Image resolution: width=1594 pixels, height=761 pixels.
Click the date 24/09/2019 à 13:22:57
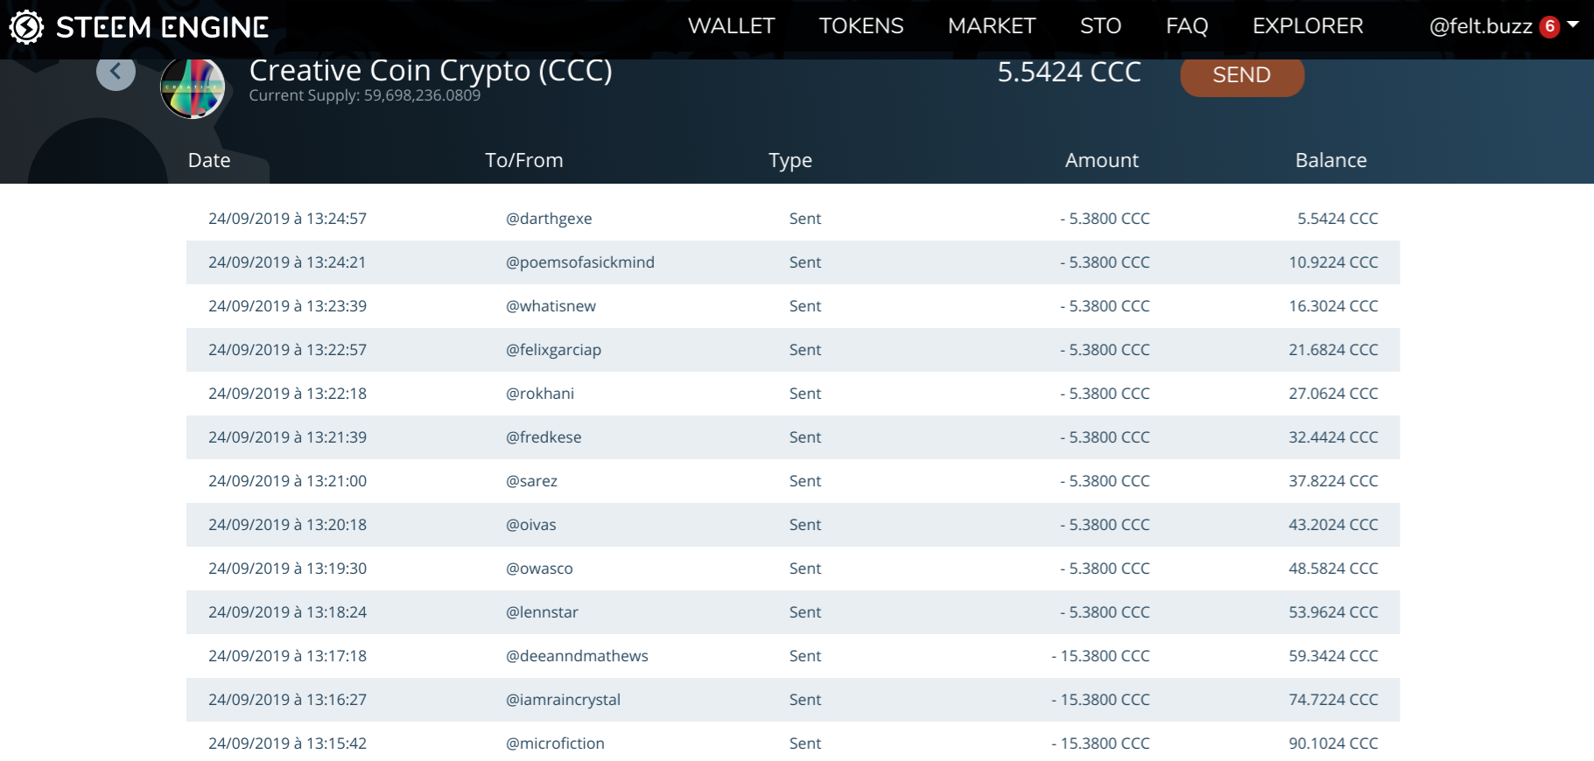(x=287, y=350)
